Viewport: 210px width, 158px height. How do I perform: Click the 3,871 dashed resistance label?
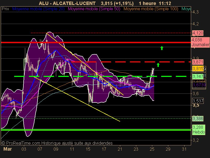[198, 62]
